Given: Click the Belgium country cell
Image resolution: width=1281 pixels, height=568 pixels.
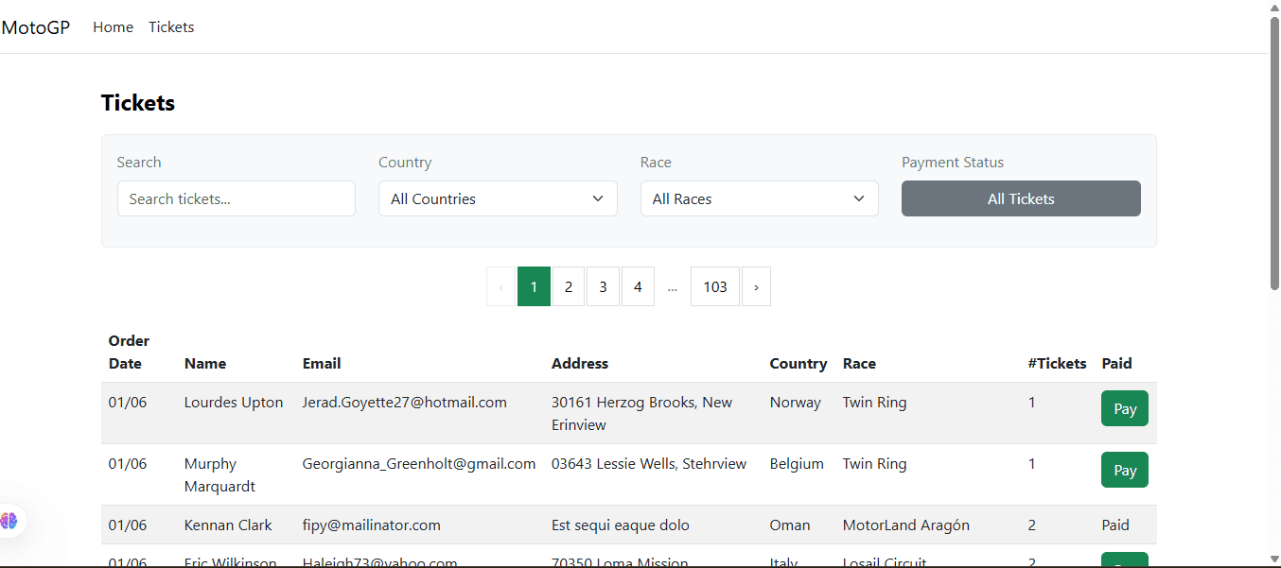Looking at the screenshot, I should 797,463.
